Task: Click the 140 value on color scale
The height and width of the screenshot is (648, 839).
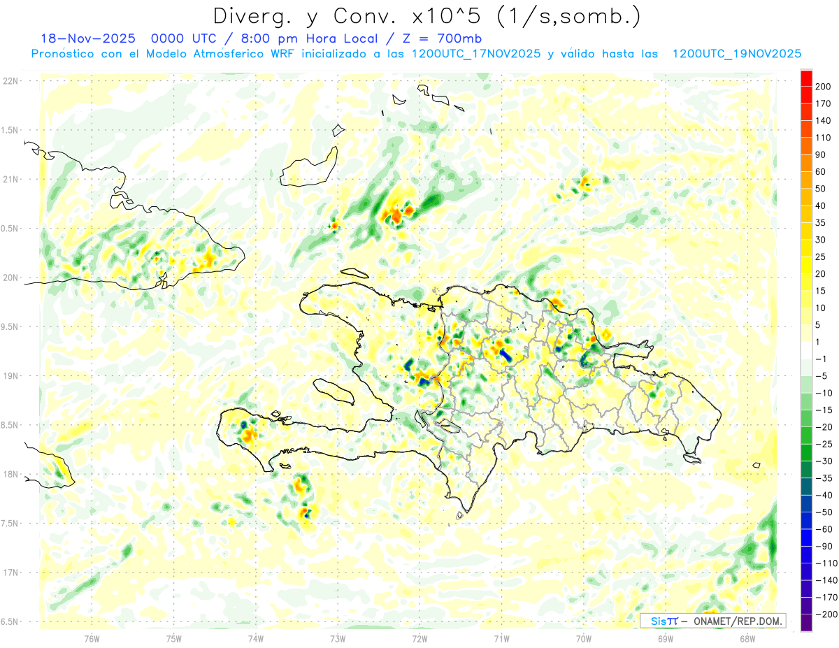Action: coord(823,121)
